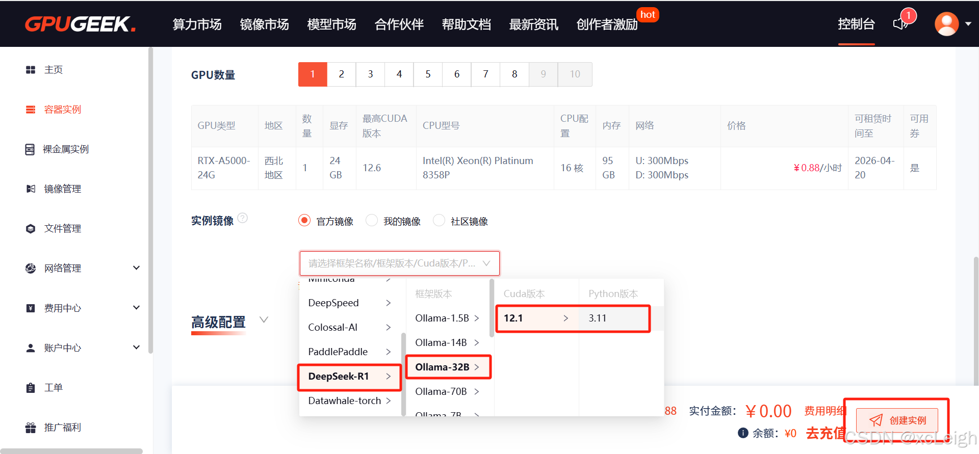Click the 镜像管理 sidebar icon
979x454 pixels.
click(31, 189)
